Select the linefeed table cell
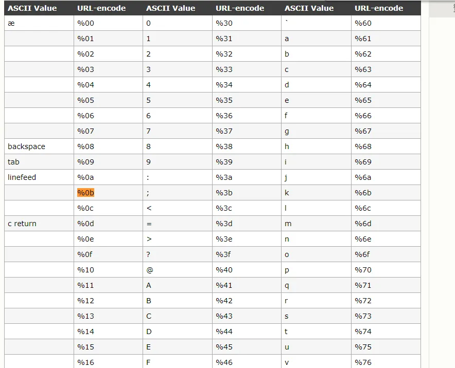 pyautogui.click(x=22, y=177)
